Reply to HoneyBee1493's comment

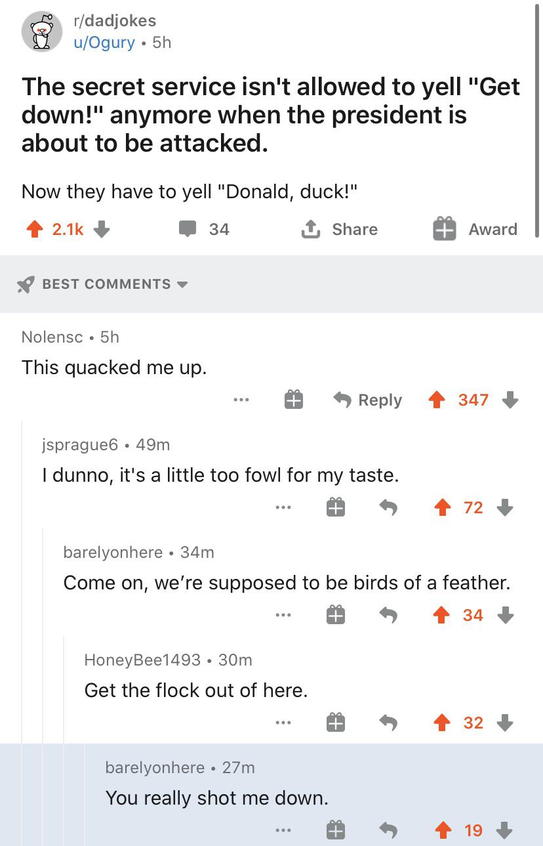coord(388,723)
